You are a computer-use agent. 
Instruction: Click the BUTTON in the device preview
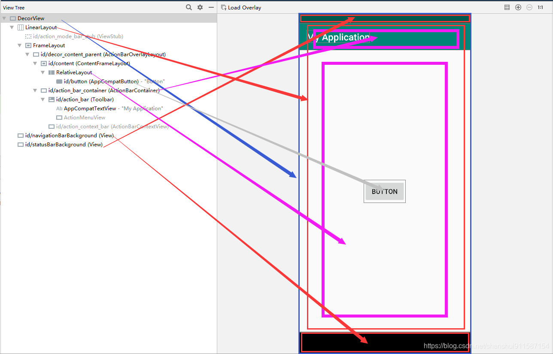(385, 191)
